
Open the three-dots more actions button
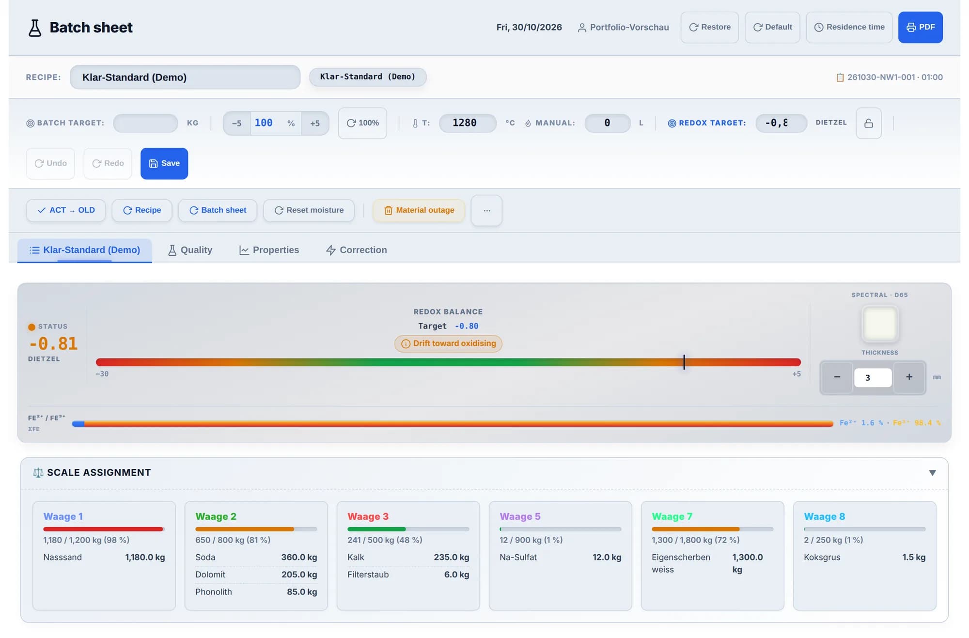click(486, 210)
